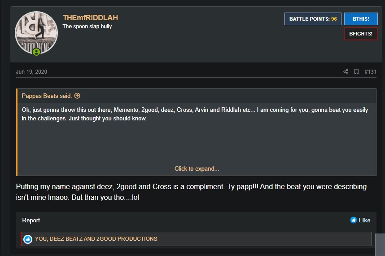
Task: Report this post
Action: pos(31,220)
